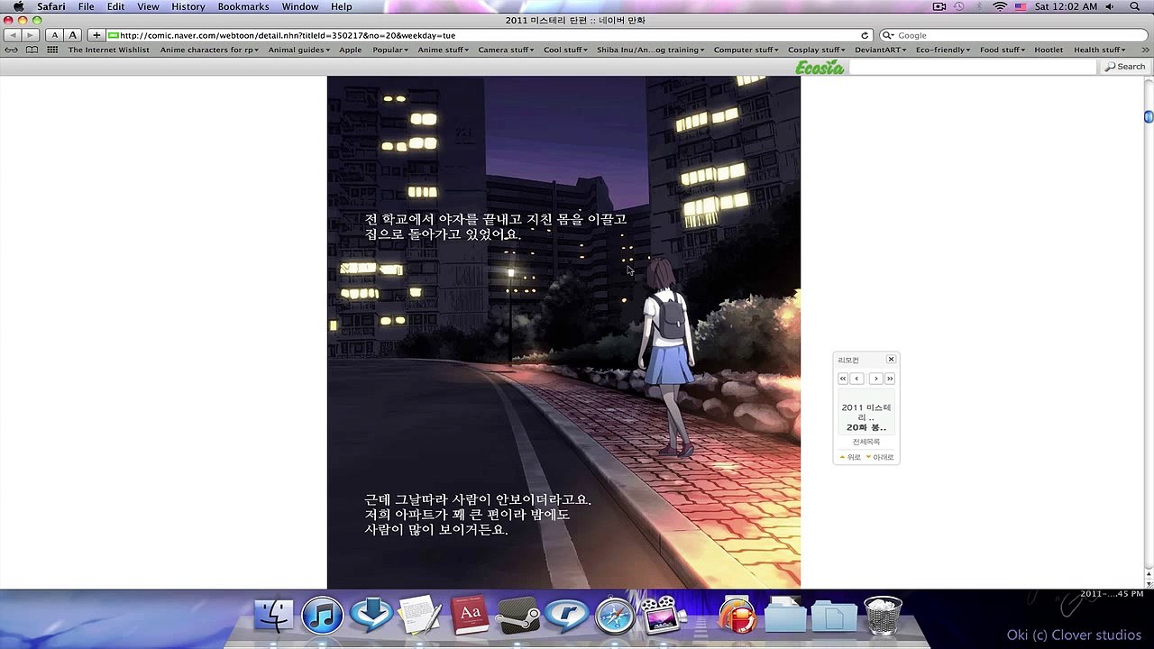Go to next episode with › button

pyautogui.click(x=875, y=379)
